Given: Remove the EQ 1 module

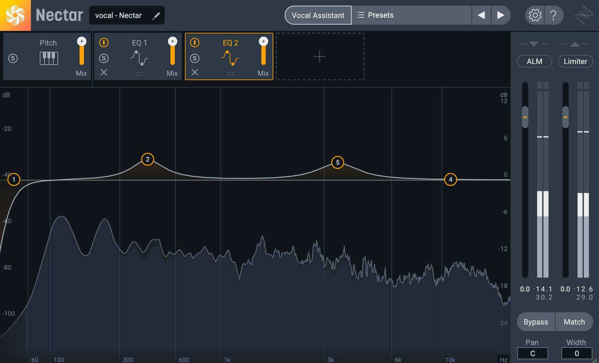Looking at the screenshot, I should [104, 73].
